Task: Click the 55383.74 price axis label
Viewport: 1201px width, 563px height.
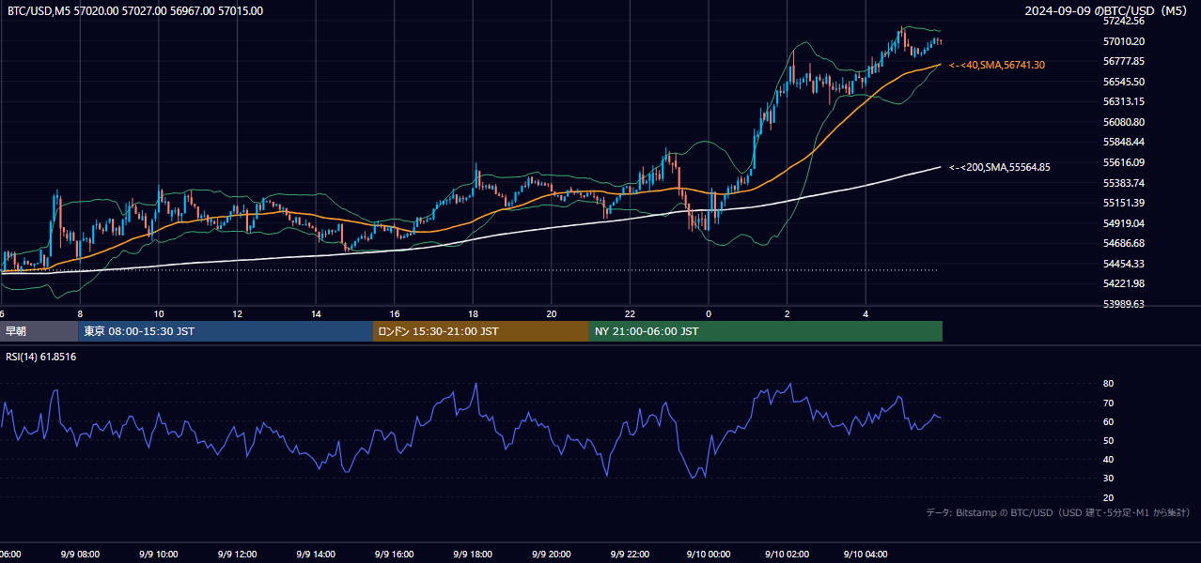Action: (1124, 183)
